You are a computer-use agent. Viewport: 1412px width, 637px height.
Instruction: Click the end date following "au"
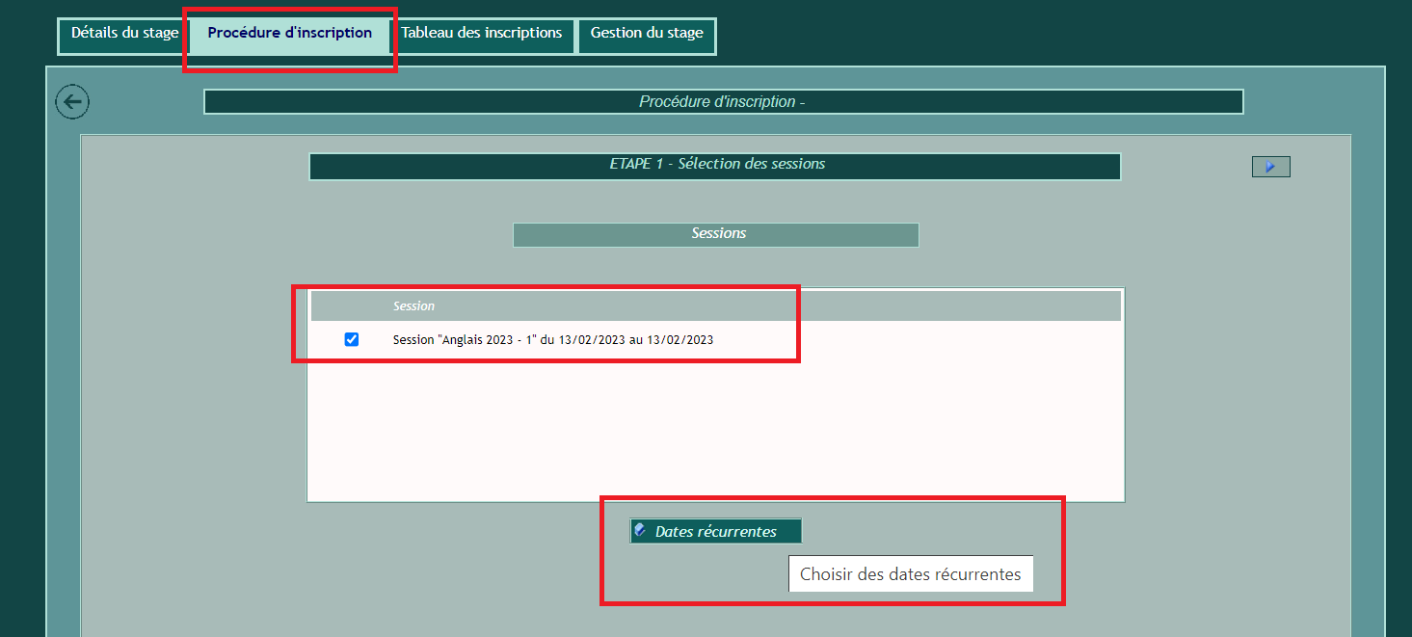679,340
